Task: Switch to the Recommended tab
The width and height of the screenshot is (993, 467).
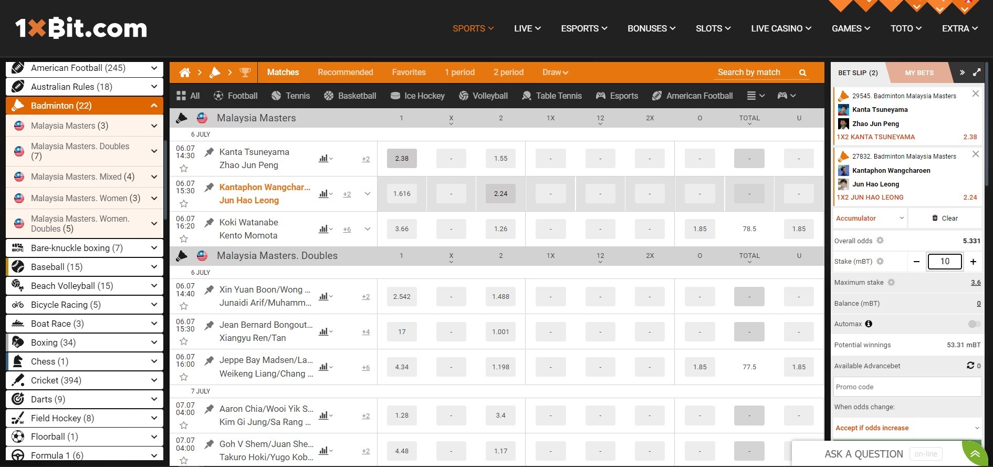Action: [x=345, y=72]
